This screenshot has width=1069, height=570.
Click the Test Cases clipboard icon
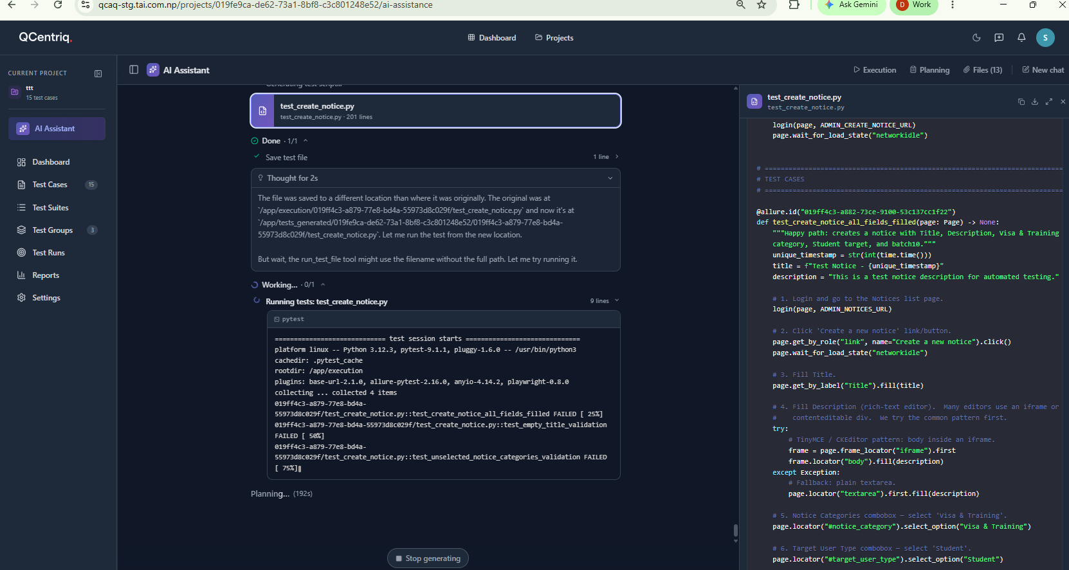(x=21, y=185)
